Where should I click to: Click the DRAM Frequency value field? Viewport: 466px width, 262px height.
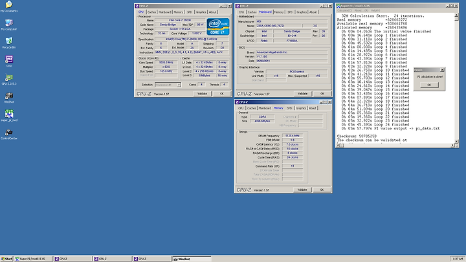293,136
